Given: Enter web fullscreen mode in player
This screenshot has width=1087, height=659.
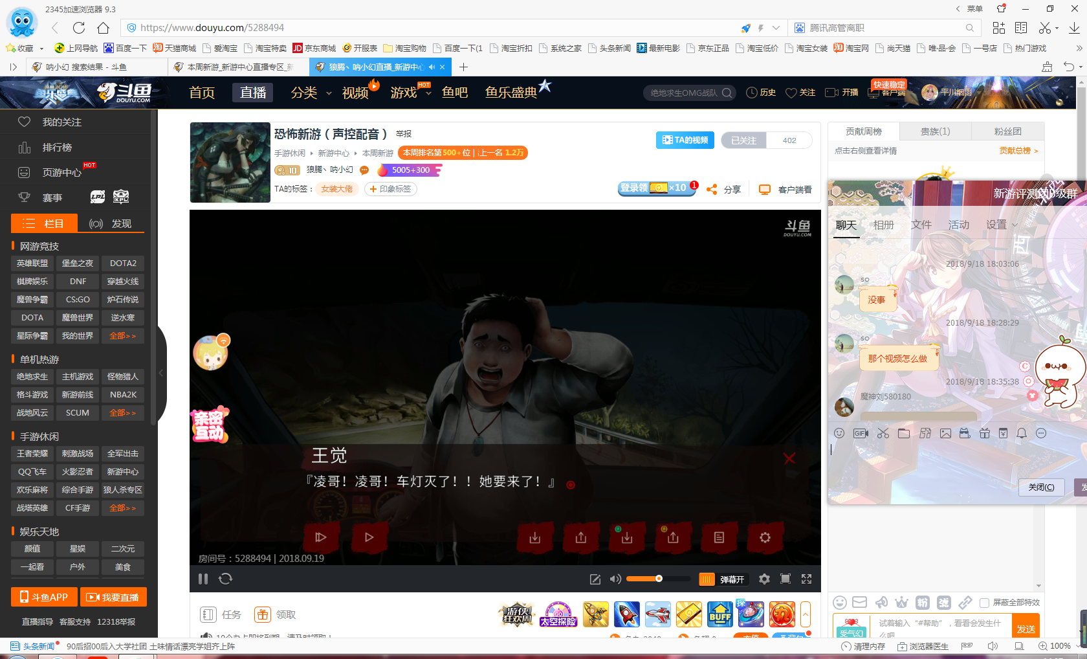Looking at the screenshot, I should [785, 579].
